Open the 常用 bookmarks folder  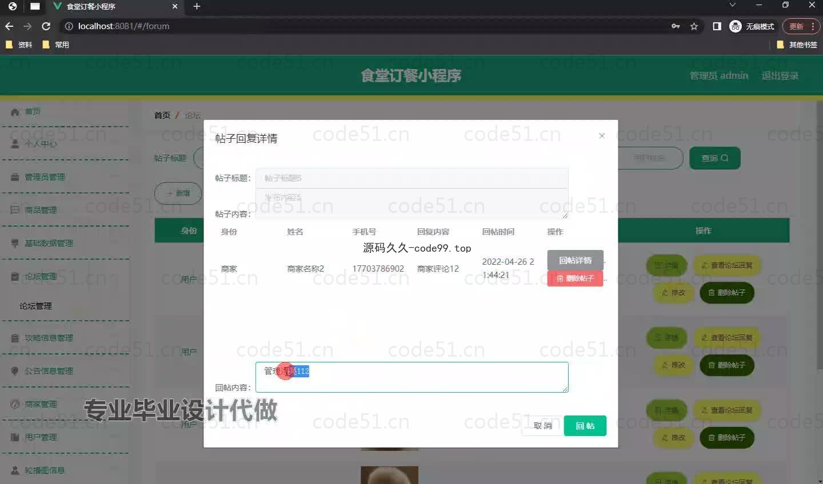click(x=55, y=45)
